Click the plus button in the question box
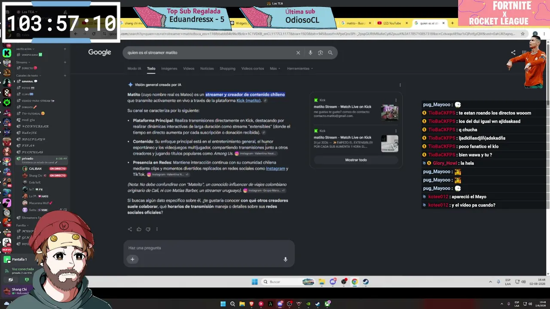 [x=132, y=259]
